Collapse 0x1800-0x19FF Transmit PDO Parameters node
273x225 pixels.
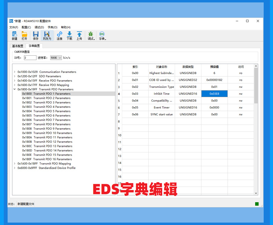point(15,89)
